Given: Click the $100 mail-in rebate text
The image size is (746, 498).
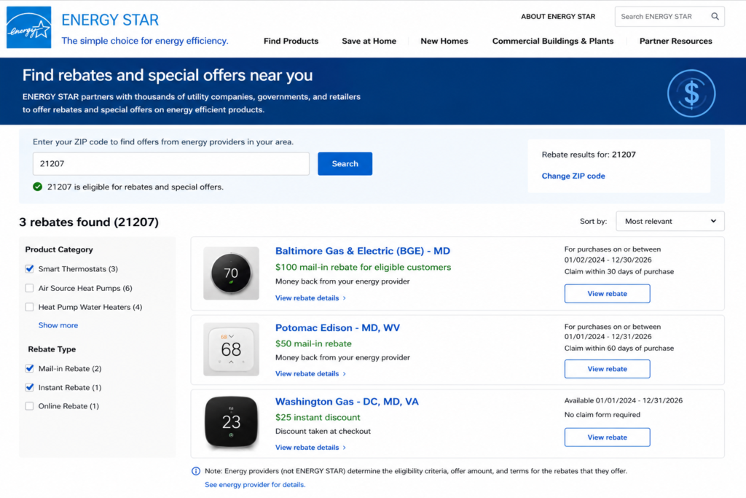Looking at the screenshot, I should (363, 267).
